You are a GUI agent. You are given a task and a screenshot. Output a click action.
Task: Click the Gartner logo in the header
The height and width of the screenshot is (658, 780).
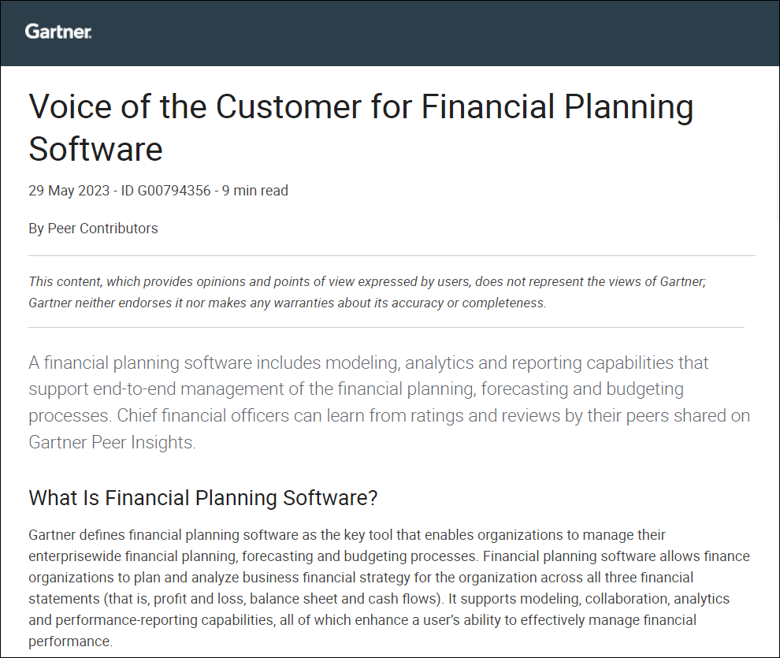[58, 32]
